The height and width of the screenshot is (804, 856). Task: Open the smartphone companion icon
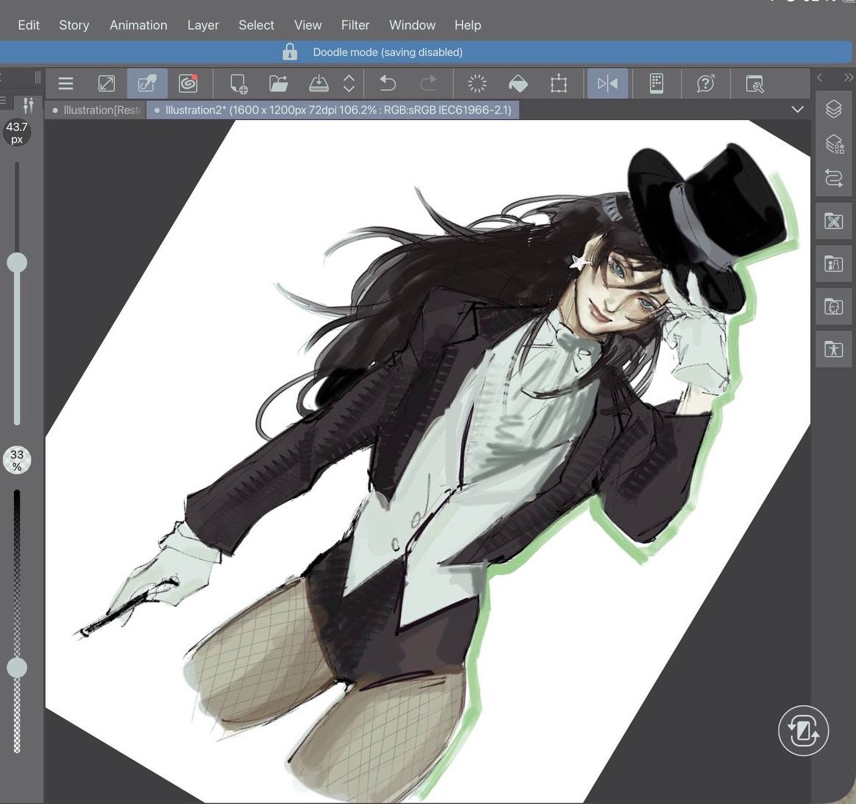click(657, 83)
